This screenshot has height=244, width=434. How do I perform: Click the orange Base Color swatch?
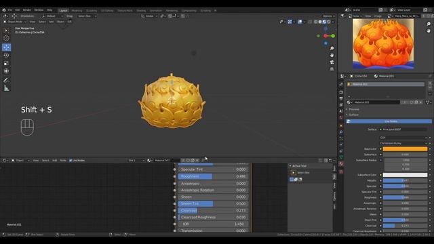point(405,149)
